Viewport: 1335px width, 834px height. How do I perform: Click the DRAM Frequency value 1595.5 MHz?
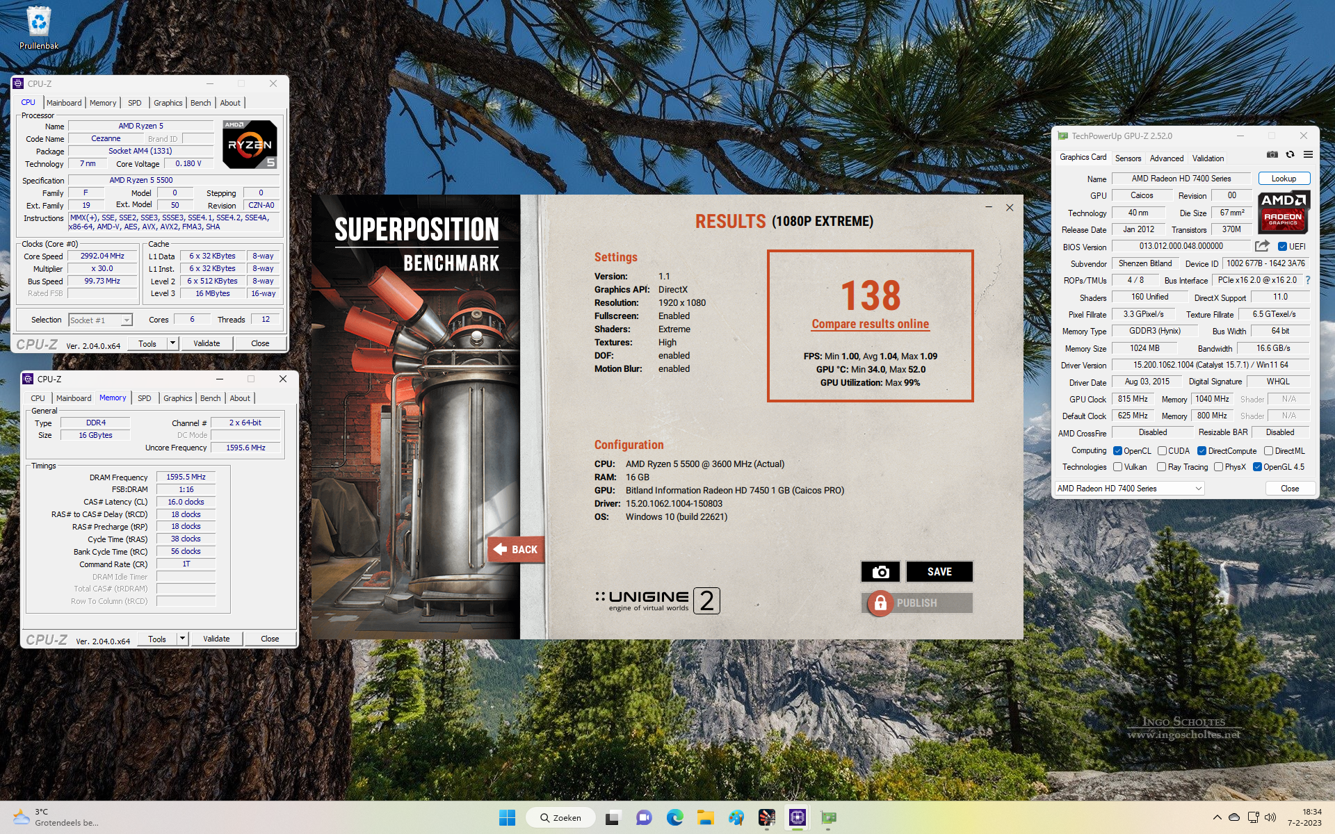coord(186,477)
